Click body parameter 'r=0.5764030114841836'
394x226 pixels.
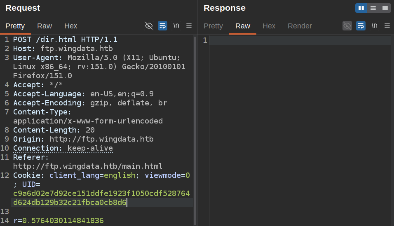(x=58, y=221)
